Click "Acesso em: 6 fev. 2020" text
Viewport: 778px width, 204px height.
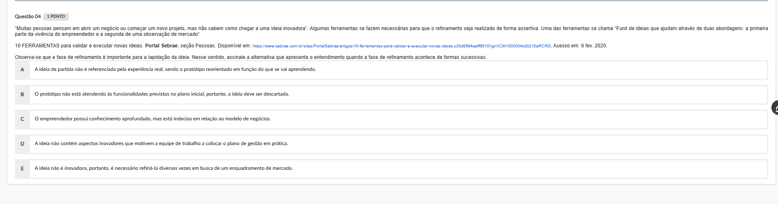(x=580, y=46)
